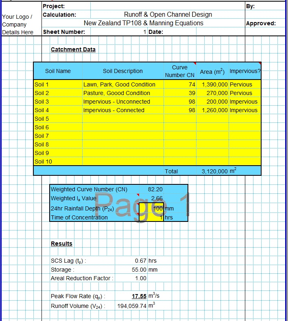The image size is (288, 321).
Task: Select the Peak Flow Rate value 17.55
Action: pyautogui.click(x=139, y=296)
